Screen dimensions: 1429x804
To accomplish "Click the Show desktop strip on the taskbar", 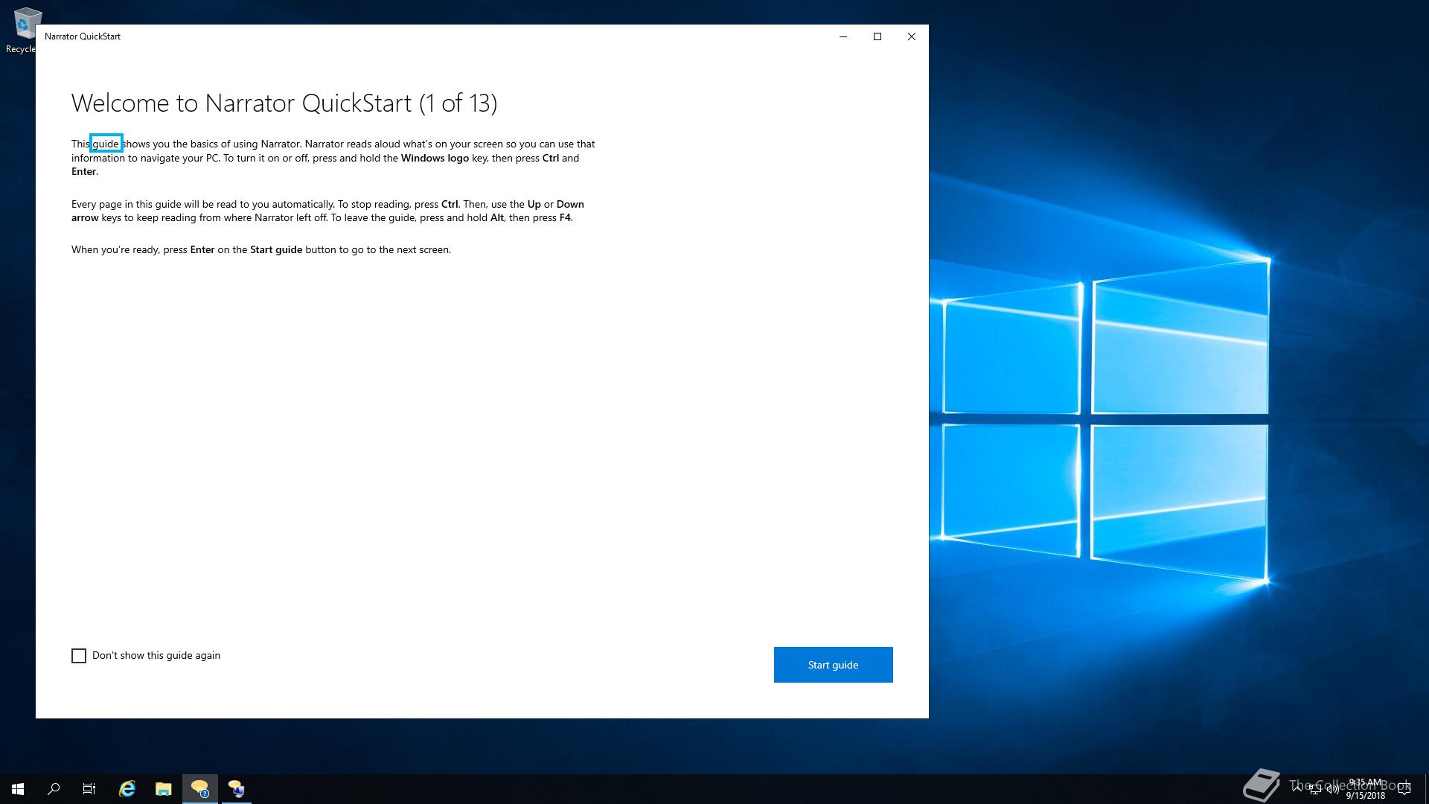I will (1426, 789).
